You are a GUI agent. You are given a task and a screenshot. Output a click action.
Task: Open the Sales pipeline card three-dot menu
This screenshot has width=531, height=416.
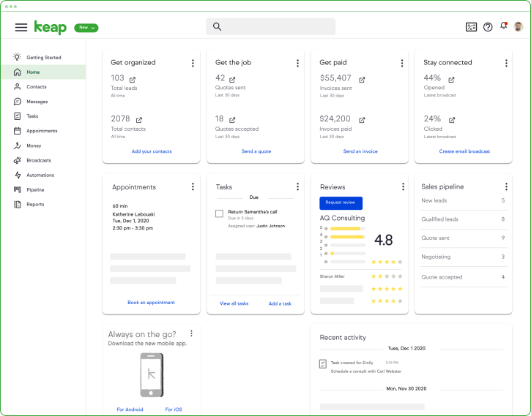click(505, 187)
